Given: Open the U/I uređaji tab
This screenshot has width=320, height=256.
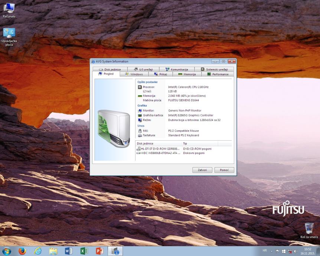Looking at the screenshot, I should pos(143,69).
